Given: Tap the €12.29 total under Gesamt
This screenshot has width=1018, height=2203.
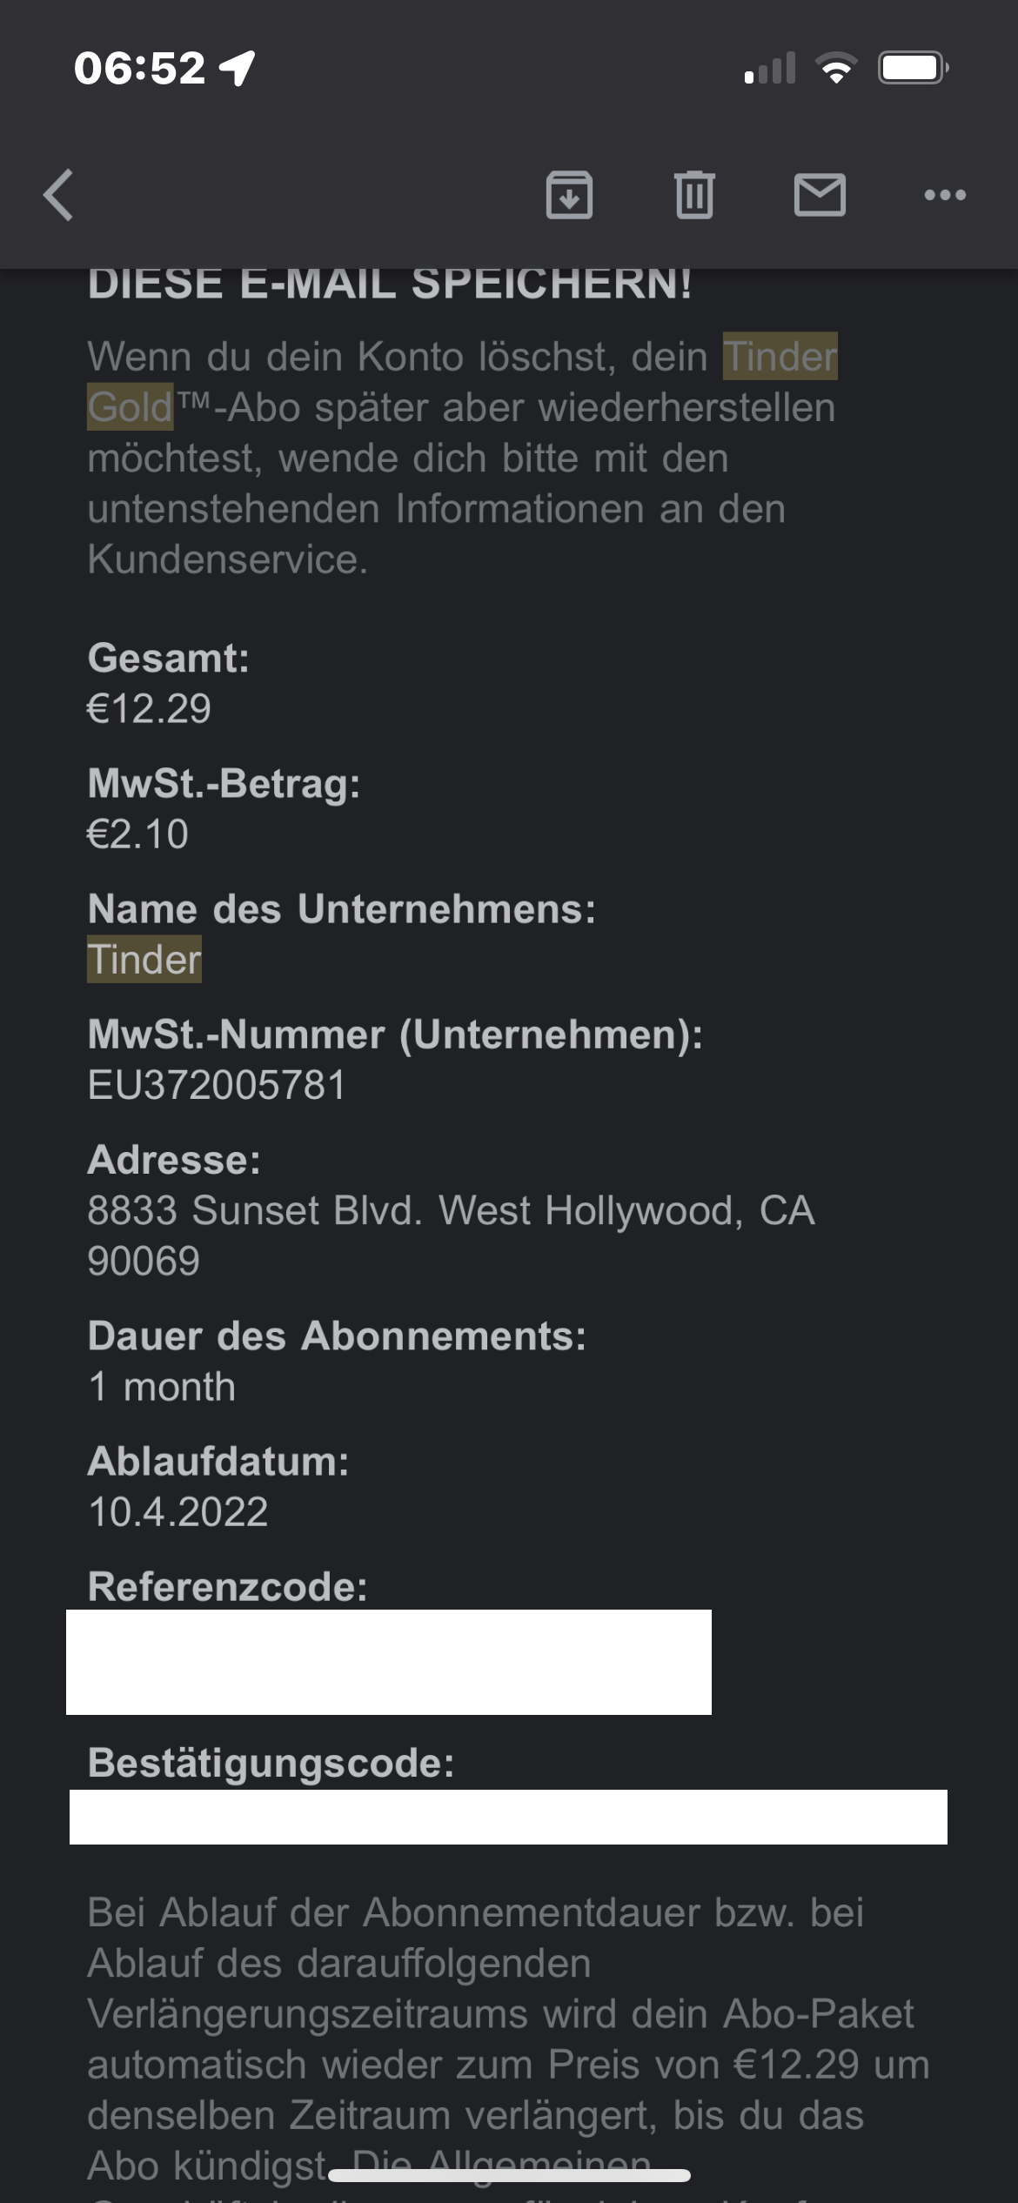Looking at the screenshot, I should click(x=149, y=708).
